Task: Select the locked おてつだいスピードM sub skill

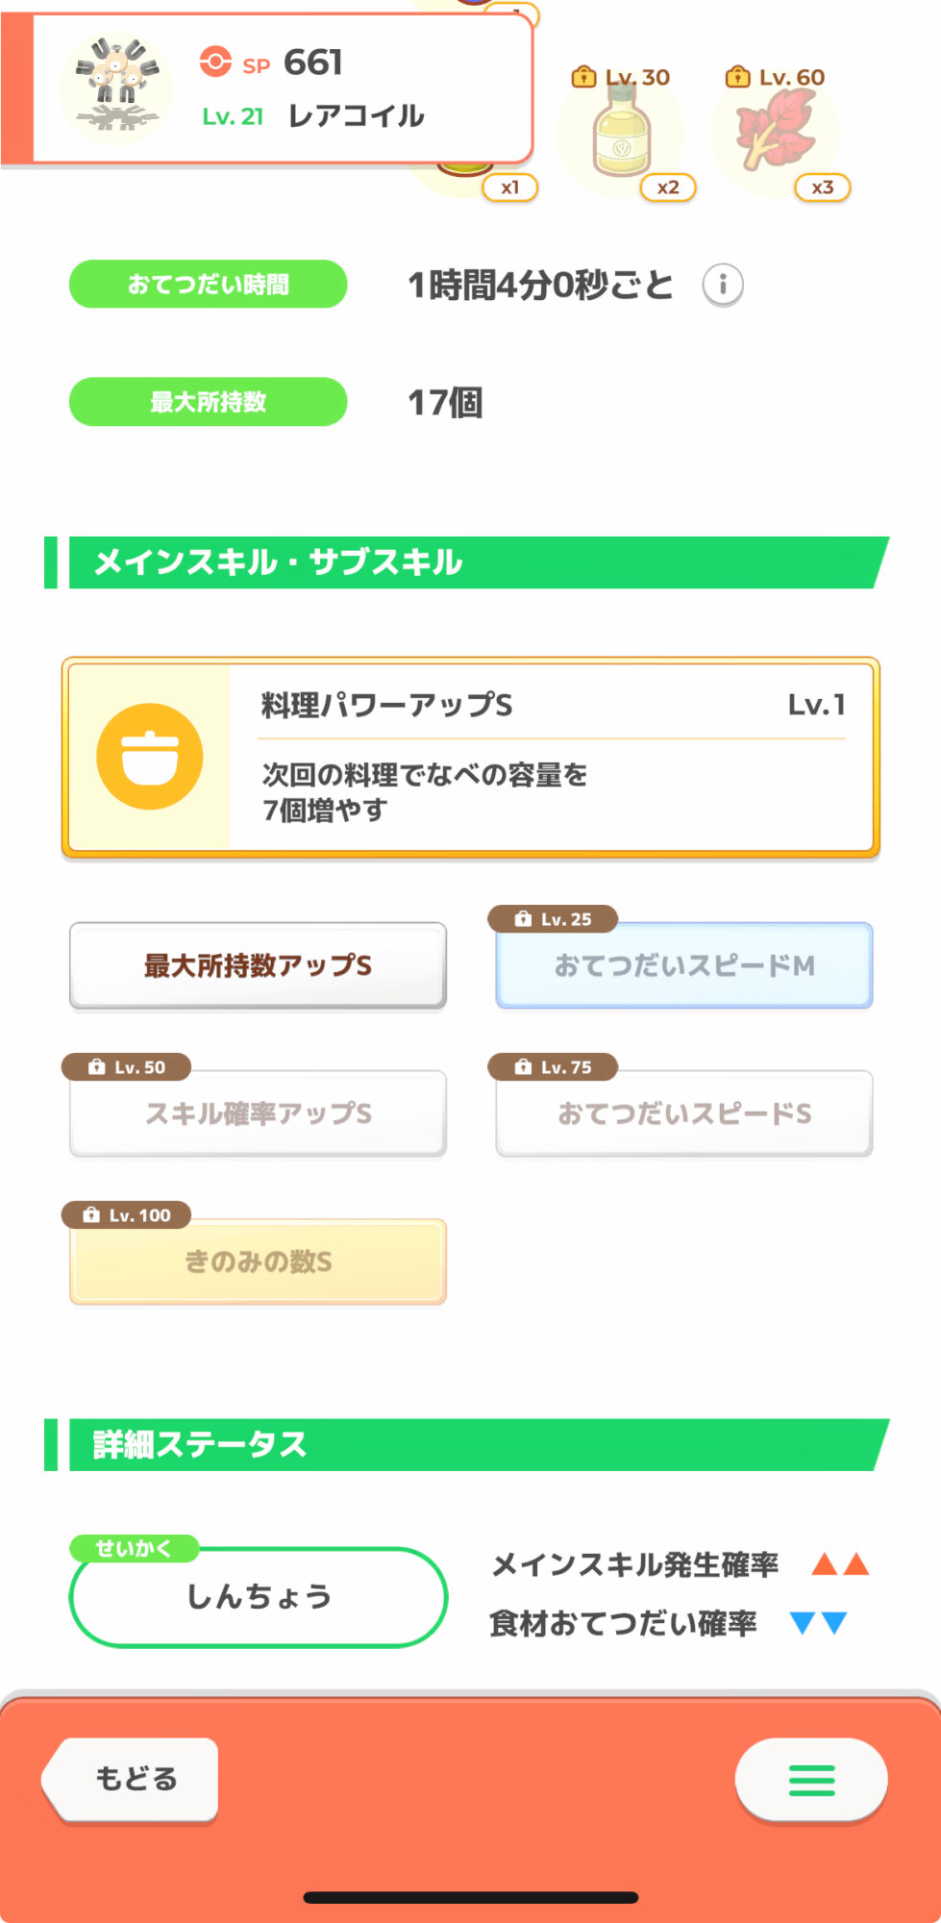Action: (x=683, y=965)
